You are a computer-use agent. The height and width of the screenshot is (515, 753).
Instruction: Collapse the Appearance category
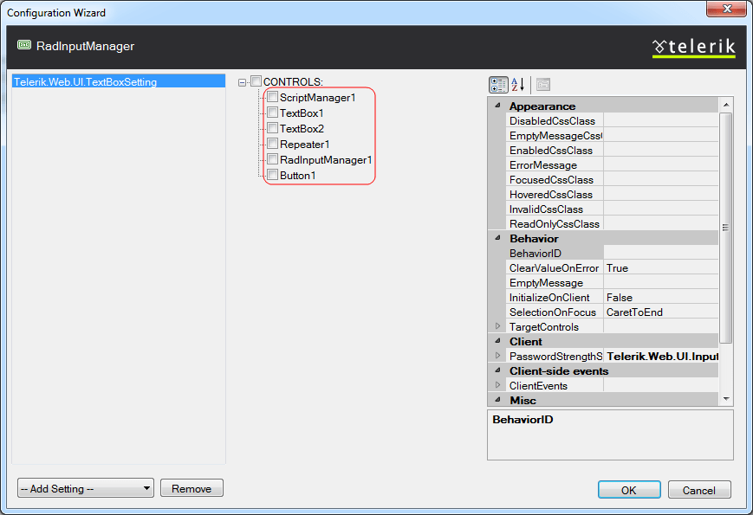pyautogui.click(x=497, y=106)
